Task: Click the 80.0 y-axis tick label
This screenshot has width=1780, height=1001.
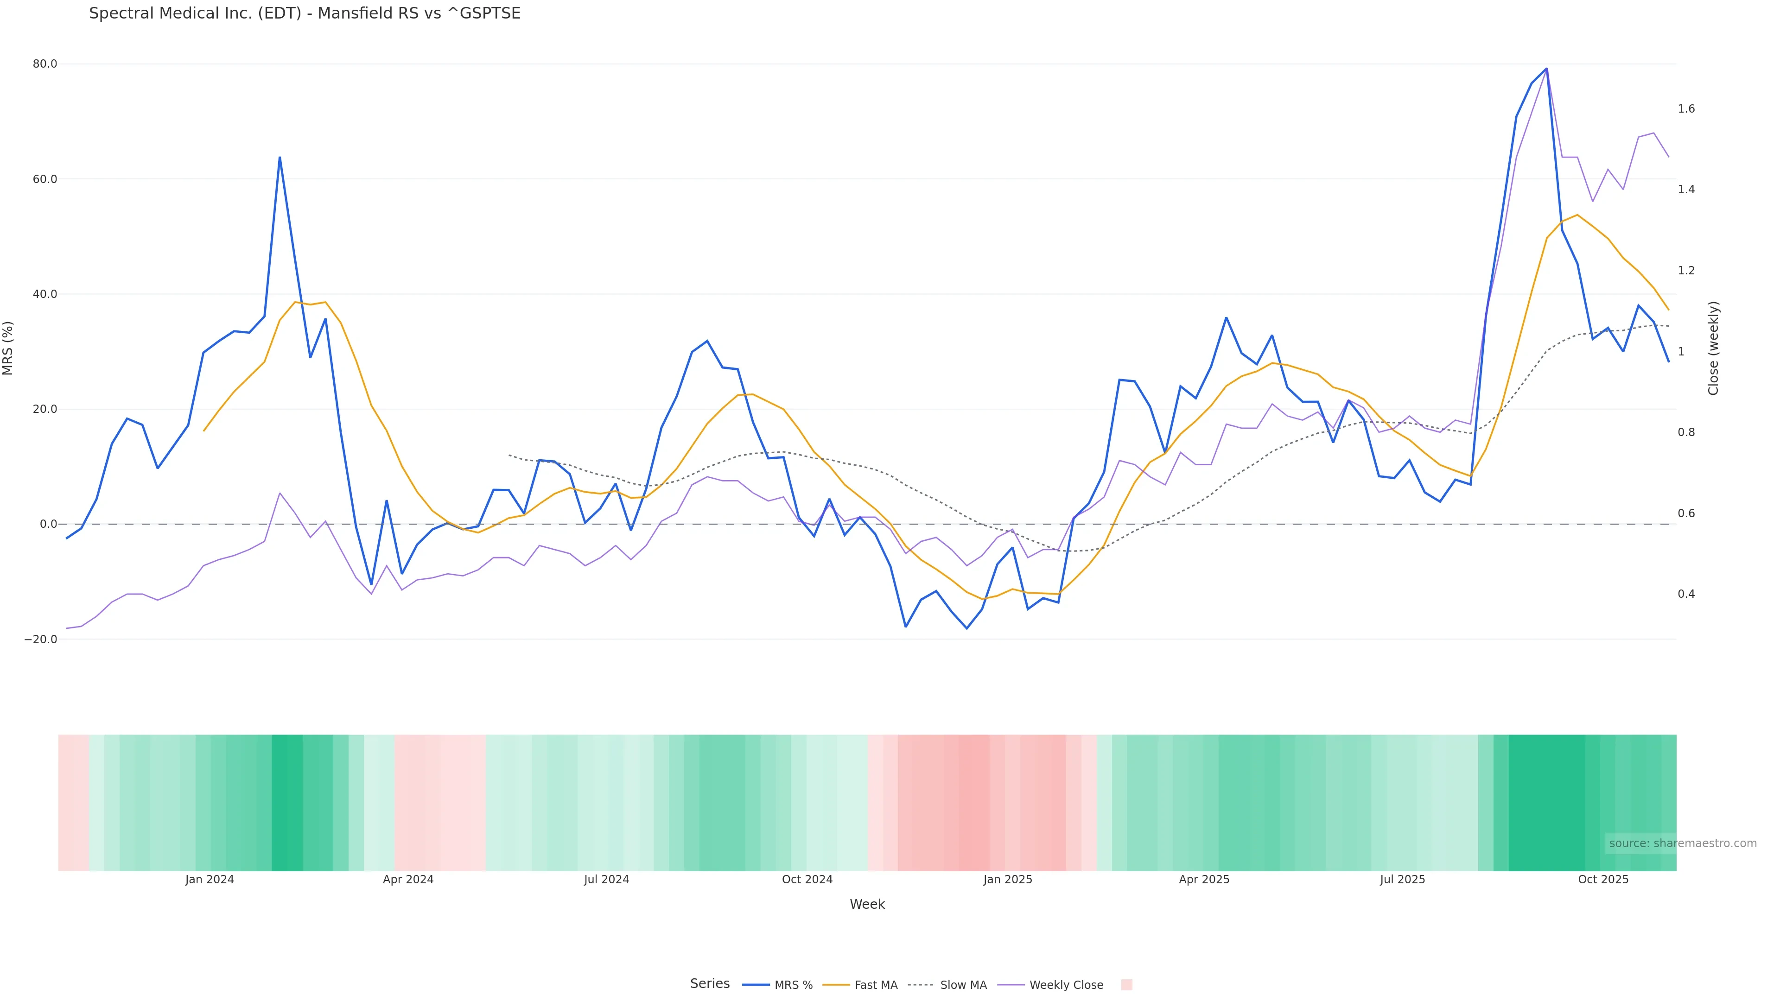Action: tap(45, 64)
